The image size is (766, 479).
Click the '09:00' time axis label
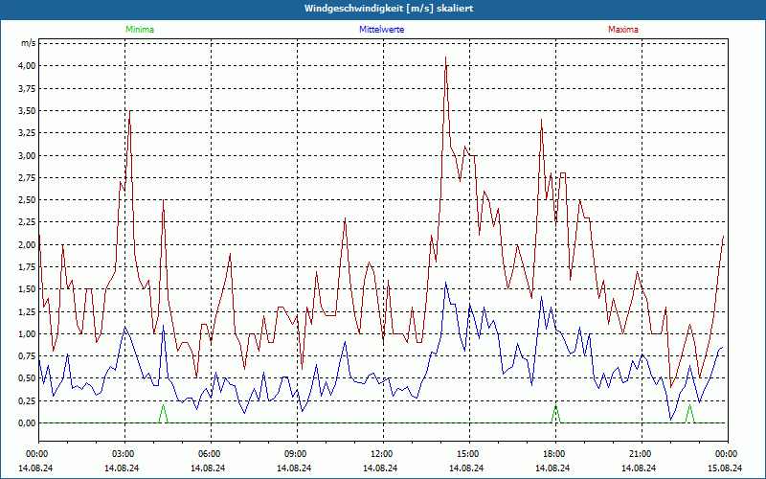click(x=297, y=454)
